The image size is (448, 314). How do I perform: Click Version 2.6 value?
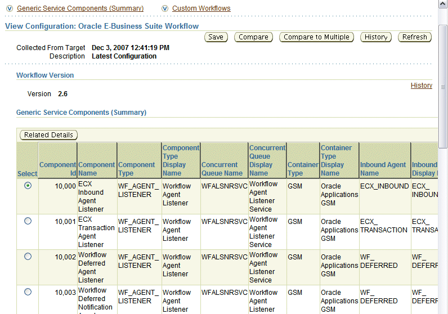coord(62,94)
